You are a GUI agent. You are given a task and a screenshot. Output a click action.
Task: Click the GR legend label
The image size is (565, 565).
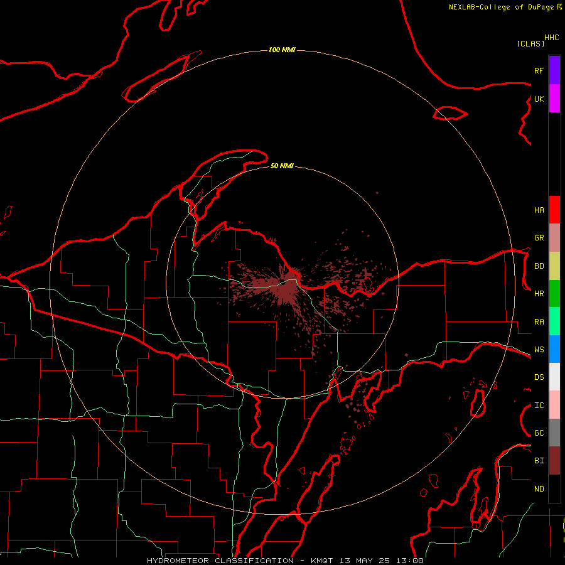[539, 238]
